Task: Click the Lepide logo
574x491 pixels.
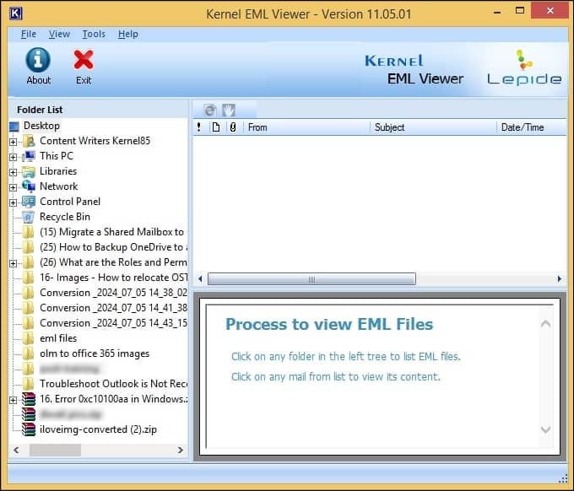Action: (x=524, y=68)
